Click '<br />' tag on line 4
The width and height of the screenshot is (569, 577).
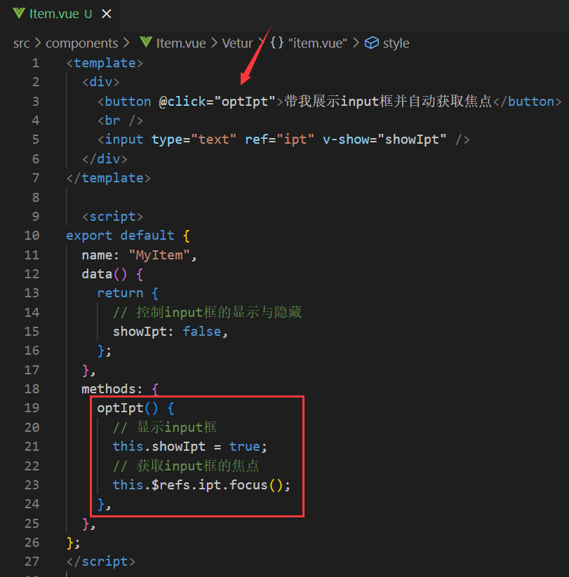pyautogui.click(x=120, y=121)
